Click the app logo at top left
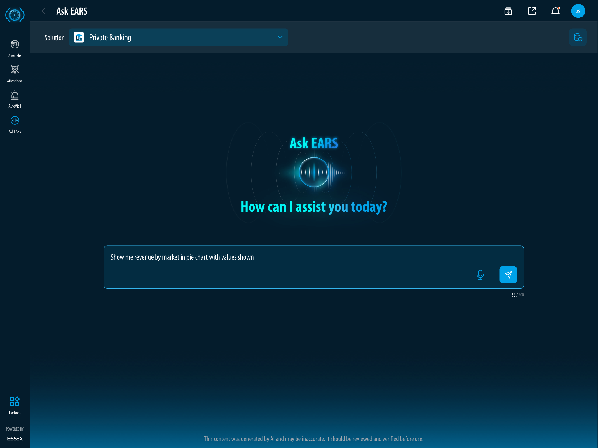 click(x=15, y=15)
